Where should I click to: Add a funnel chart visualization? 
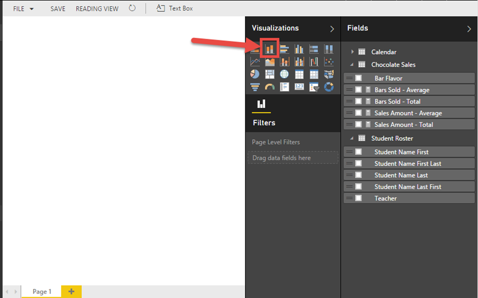pos(255,87)
